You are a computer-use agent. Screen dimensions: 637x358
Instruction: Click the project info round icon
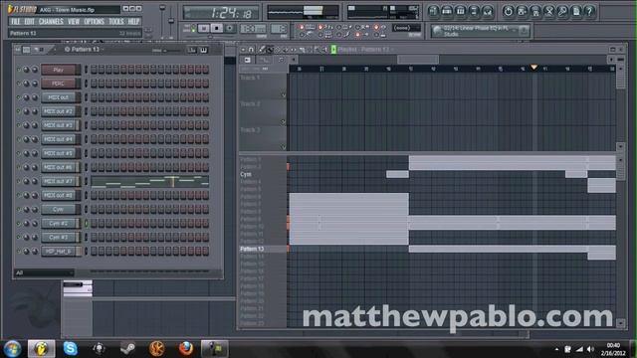(x=576, y=11)
